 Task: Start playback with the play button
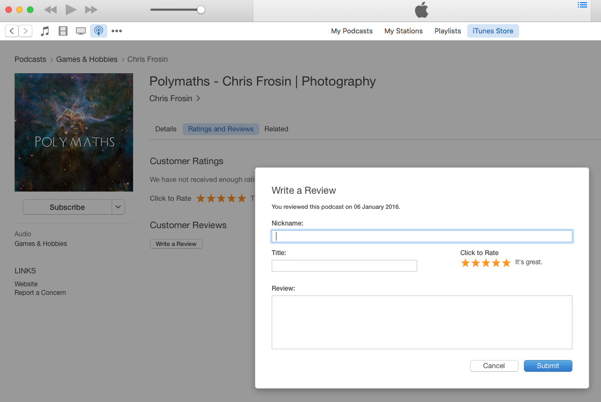pyautogui.click(x=71, y=10)
